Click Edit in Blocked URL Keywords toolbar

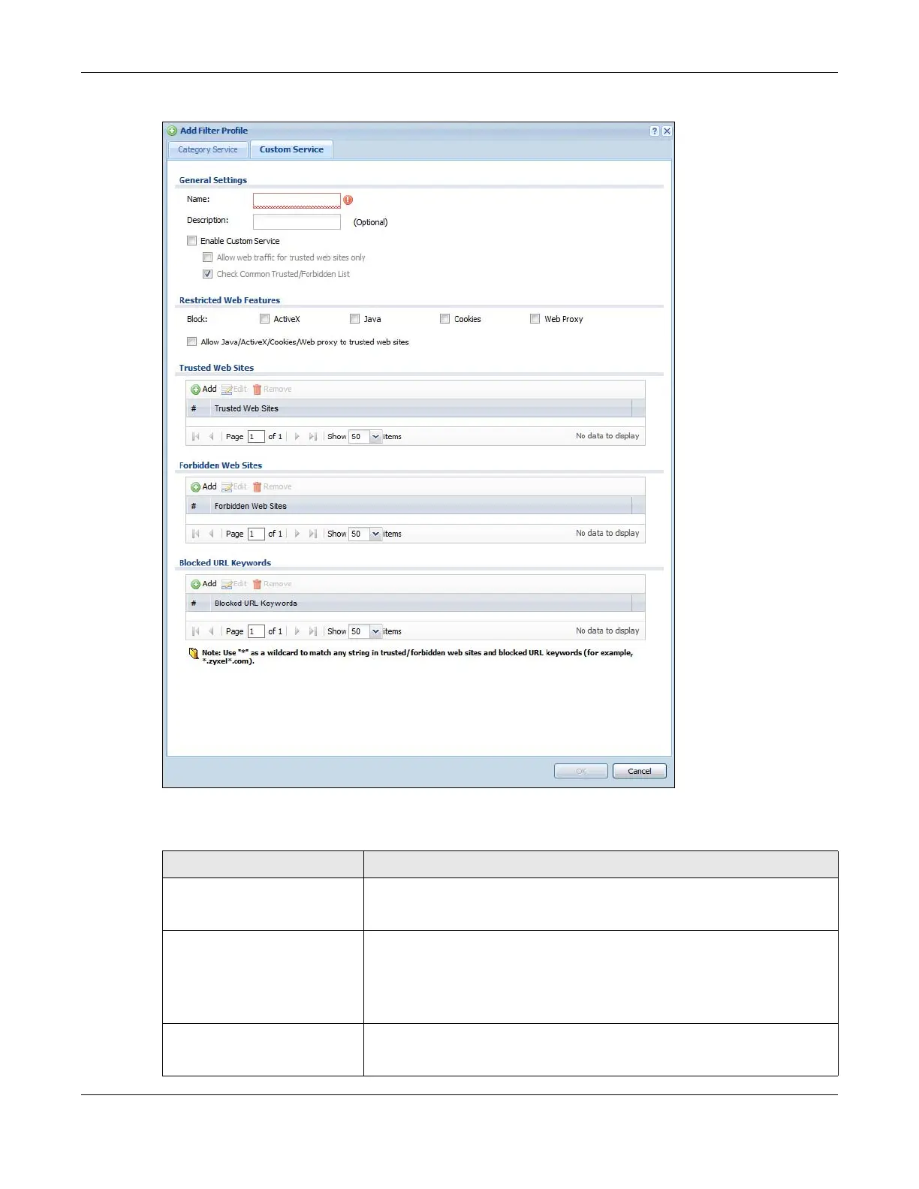pos(234,584)
